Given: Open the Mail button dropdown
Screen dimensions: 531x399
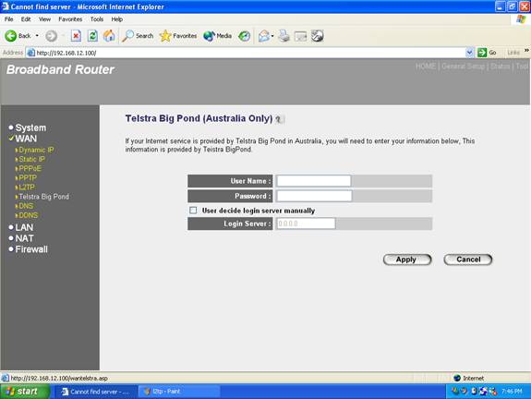Looking at the screenshot, I should tap(272, 36).
